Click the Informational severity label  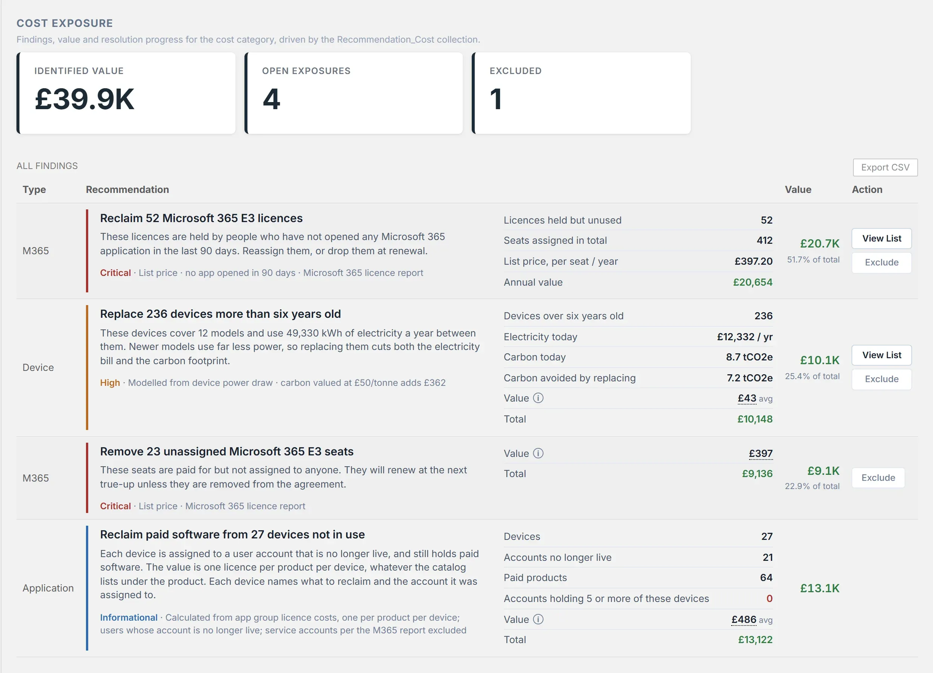coord(129,617)
